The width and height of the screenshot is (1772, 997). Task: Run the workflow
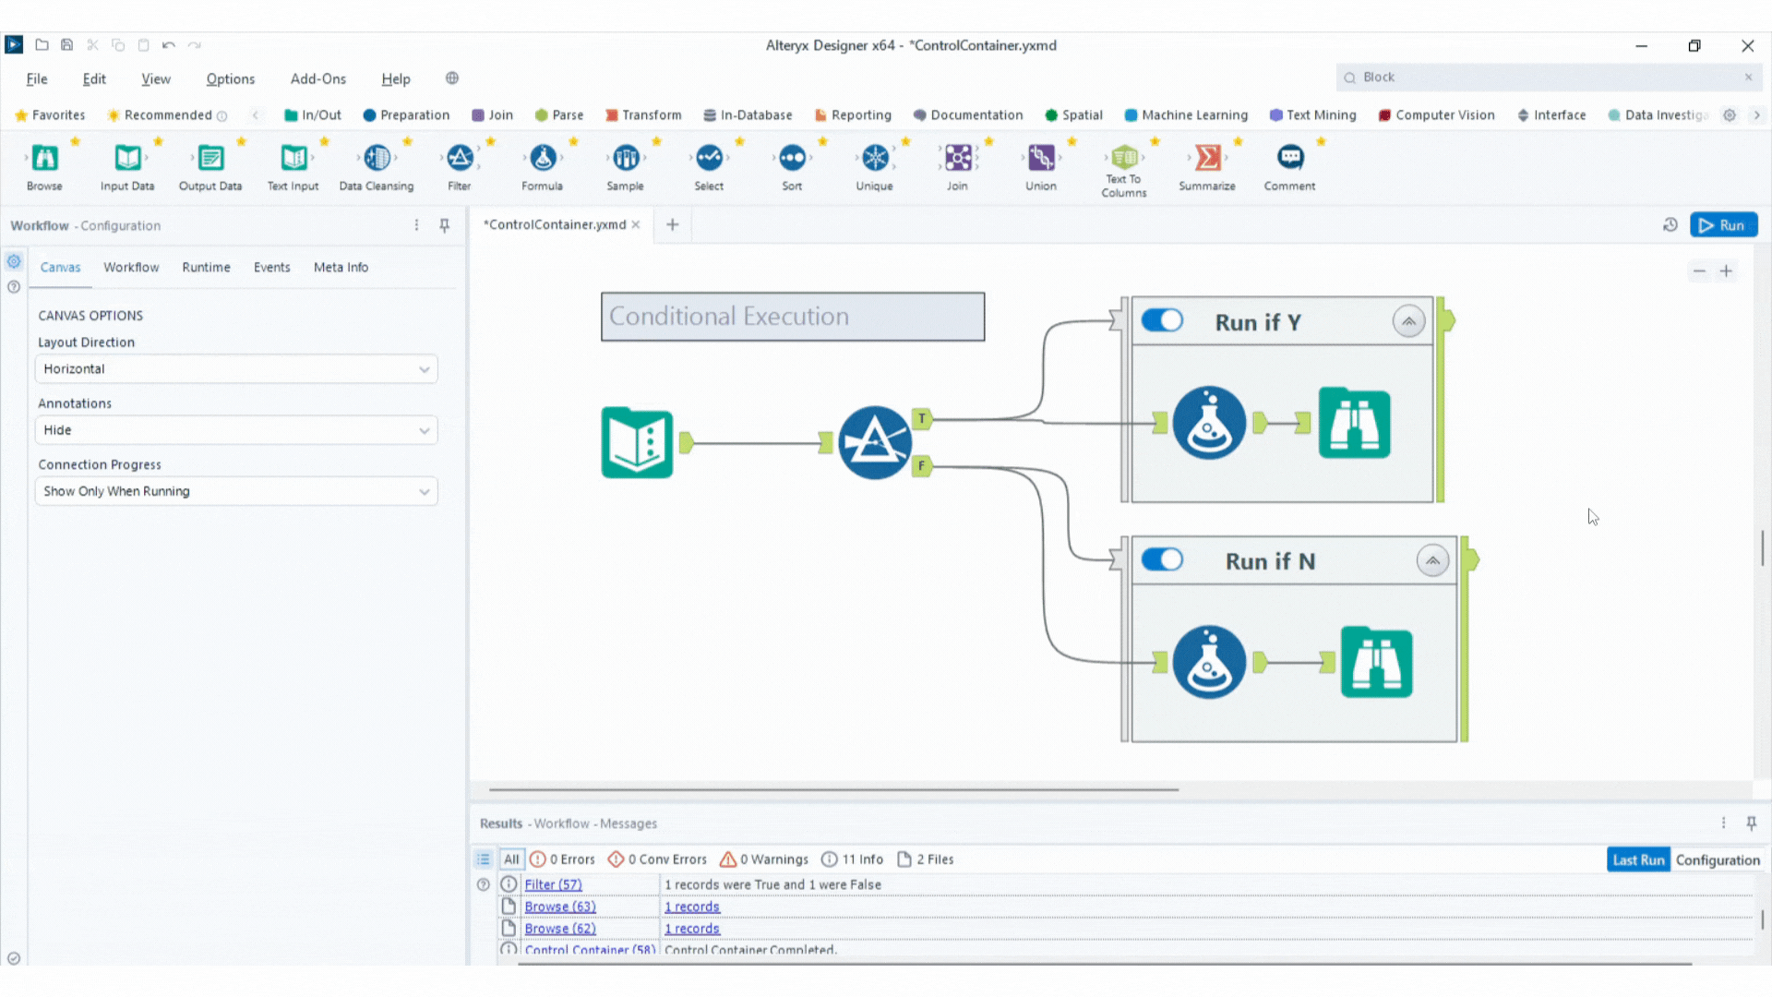coord(1724,224)
